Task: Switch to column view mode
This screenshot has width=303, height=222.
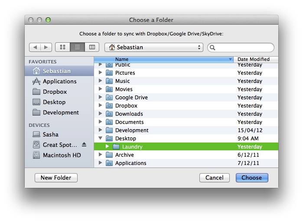Action: (91, 47)
